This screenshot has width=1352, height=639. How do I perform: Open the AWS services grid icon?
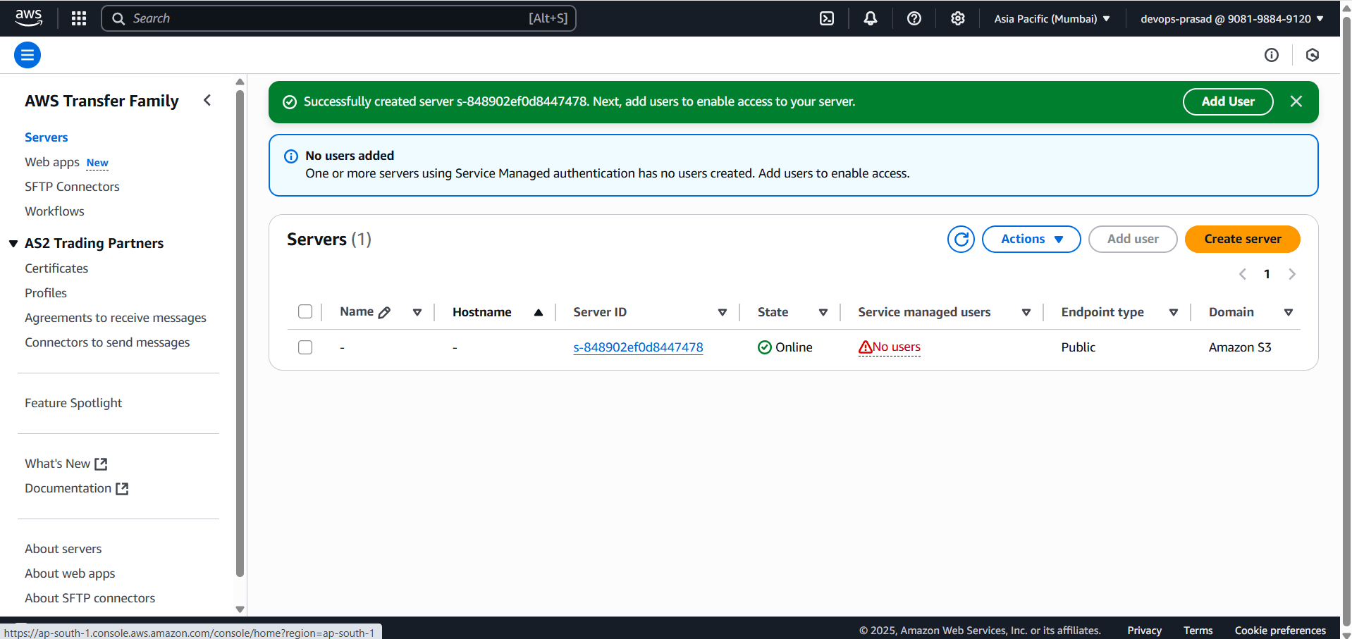[78, 18]
